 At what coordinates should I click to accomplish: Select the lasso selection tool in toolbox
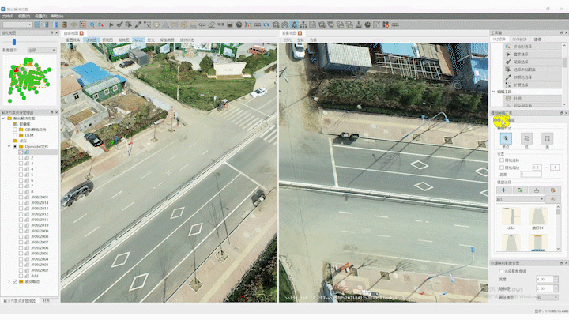[533, 54]
